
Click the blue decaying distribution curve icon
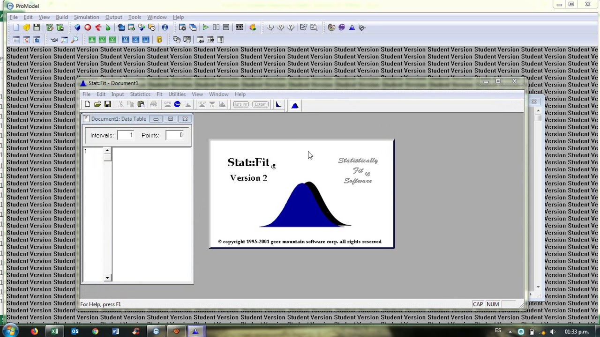(x=278, y=104)
